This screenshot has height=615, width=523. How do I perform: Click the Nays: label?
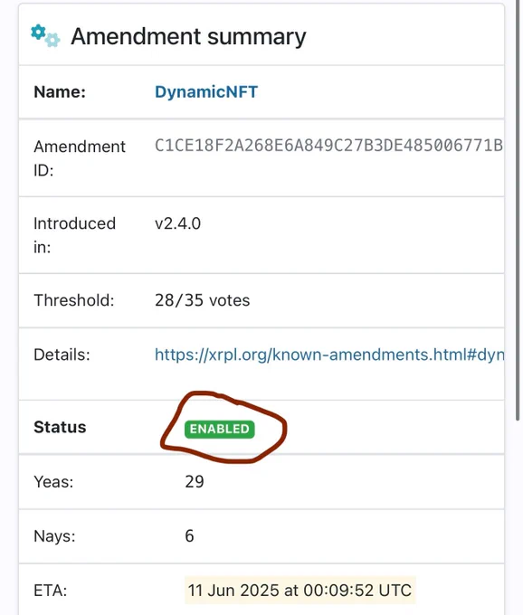coord(54,535)
